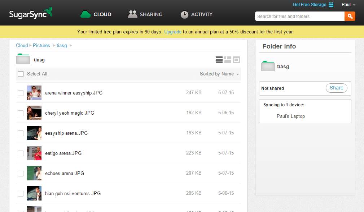Click the clock icon next to Activity
Screen dimensions: 364x212
coord(184,15)
